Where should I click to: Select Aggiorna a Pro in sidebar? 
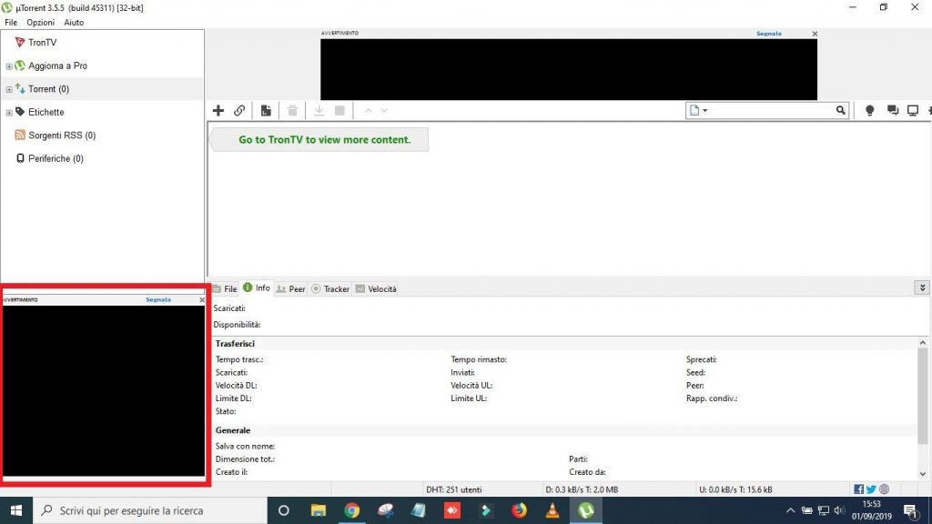click(x=57, y=65)
